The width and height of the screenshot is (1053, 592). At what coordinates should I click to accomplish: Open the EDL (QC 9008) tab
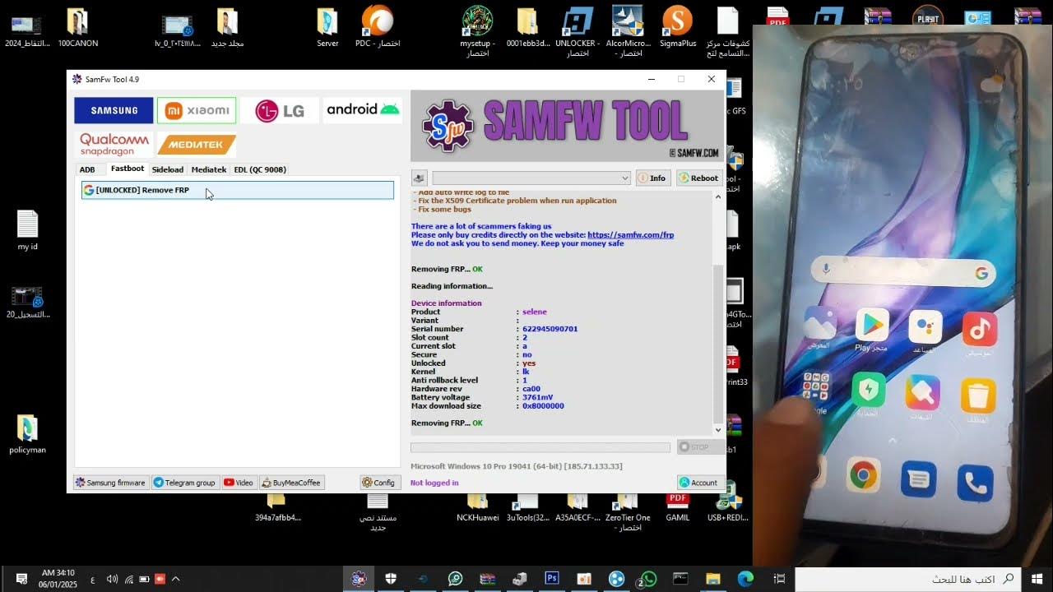tap(260, 169)
